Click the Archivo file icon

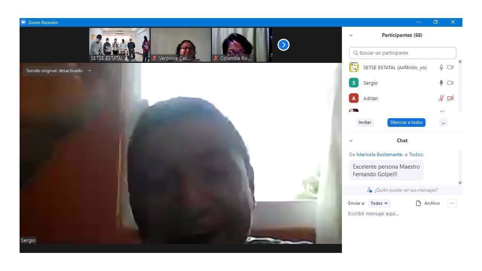418,203
